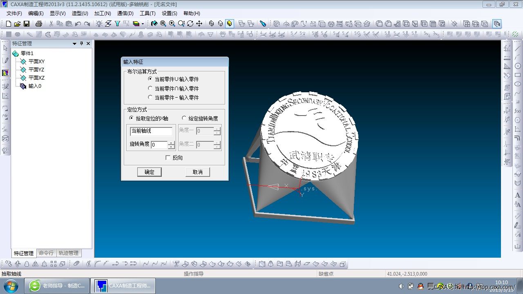523x294 pixels.
Task: Open the 设置(S) menu
Action: coord(170,13)
